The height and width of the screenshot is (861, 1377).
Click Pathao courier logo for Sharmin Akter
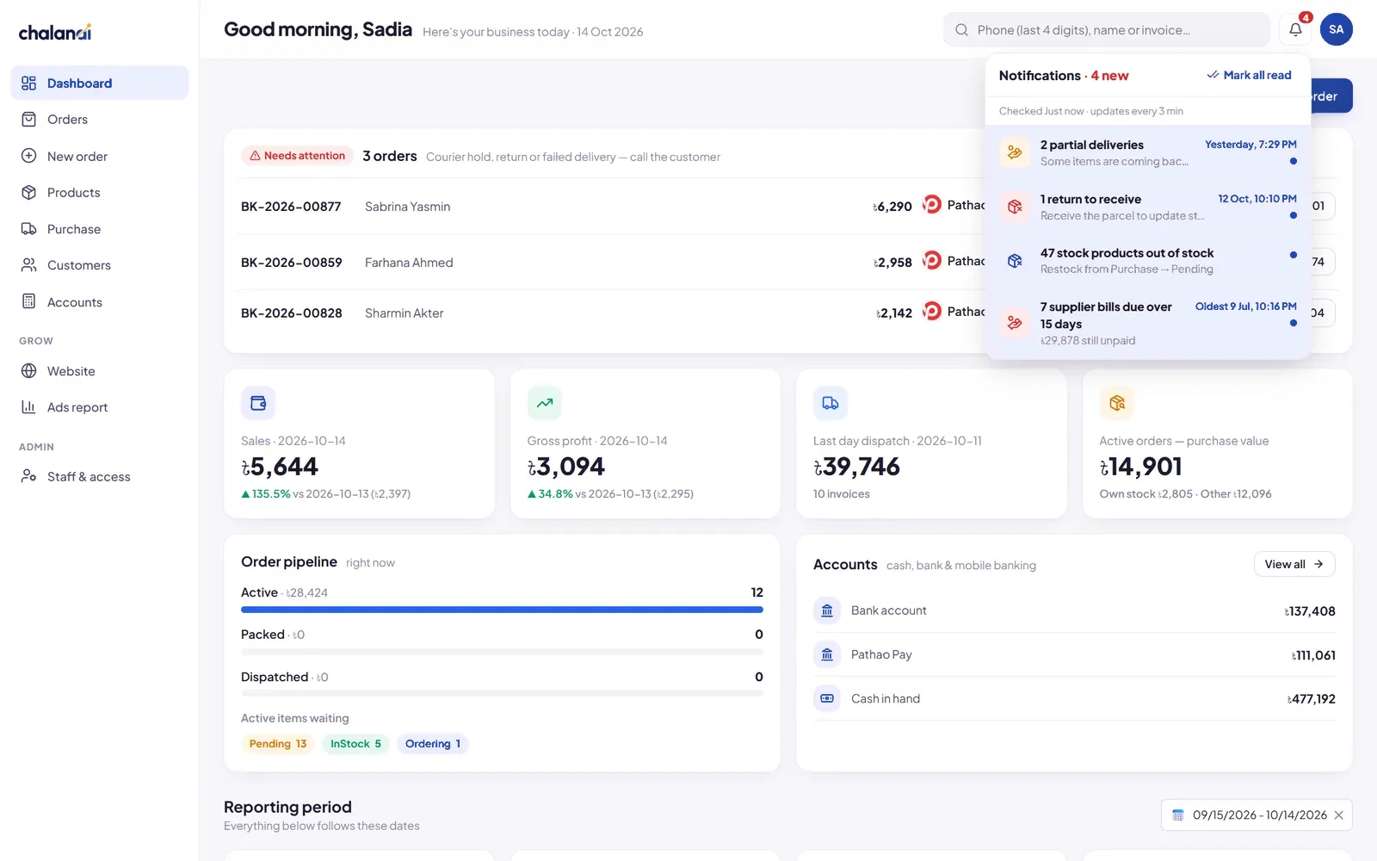[932, 311]
